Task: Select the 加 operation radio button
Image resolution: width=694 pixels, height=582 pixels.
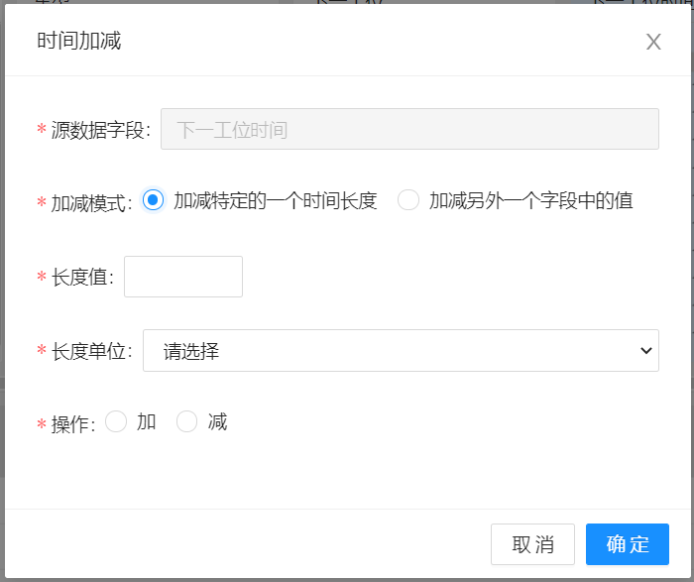Action: tap(116, 422)
